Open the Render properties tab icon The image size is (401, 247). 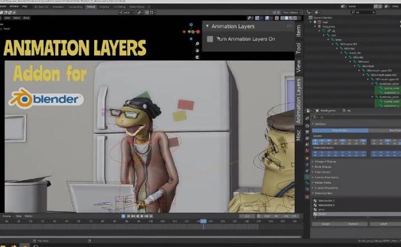click(307, 125)
